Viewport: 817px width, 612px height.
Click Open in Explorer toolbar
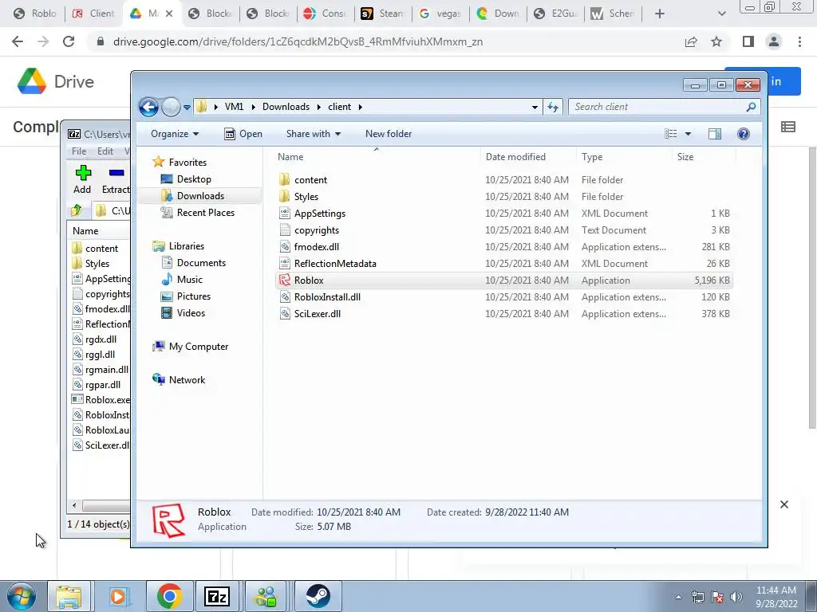(x=243, y=134)
